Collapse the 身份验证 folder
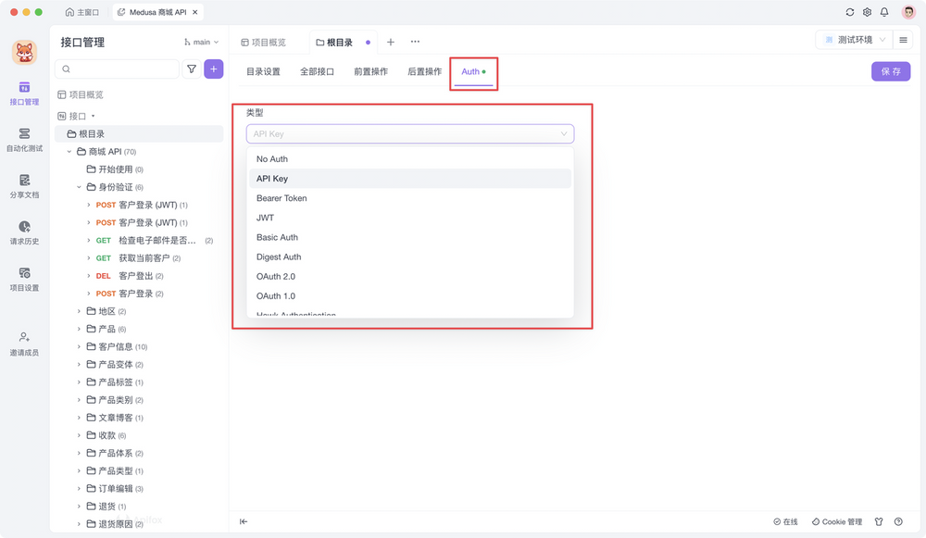This screenshot has width=926, height=538. (80, 186)
